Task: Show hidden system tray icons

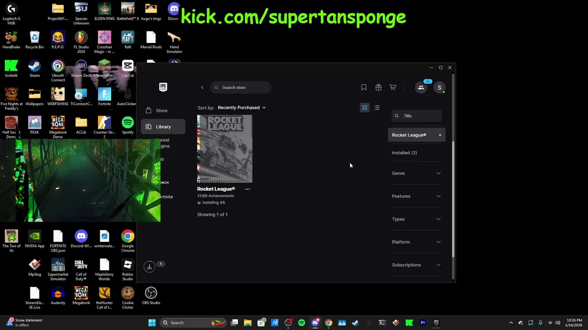Action: pyautogui.click(x=511, y=323)
